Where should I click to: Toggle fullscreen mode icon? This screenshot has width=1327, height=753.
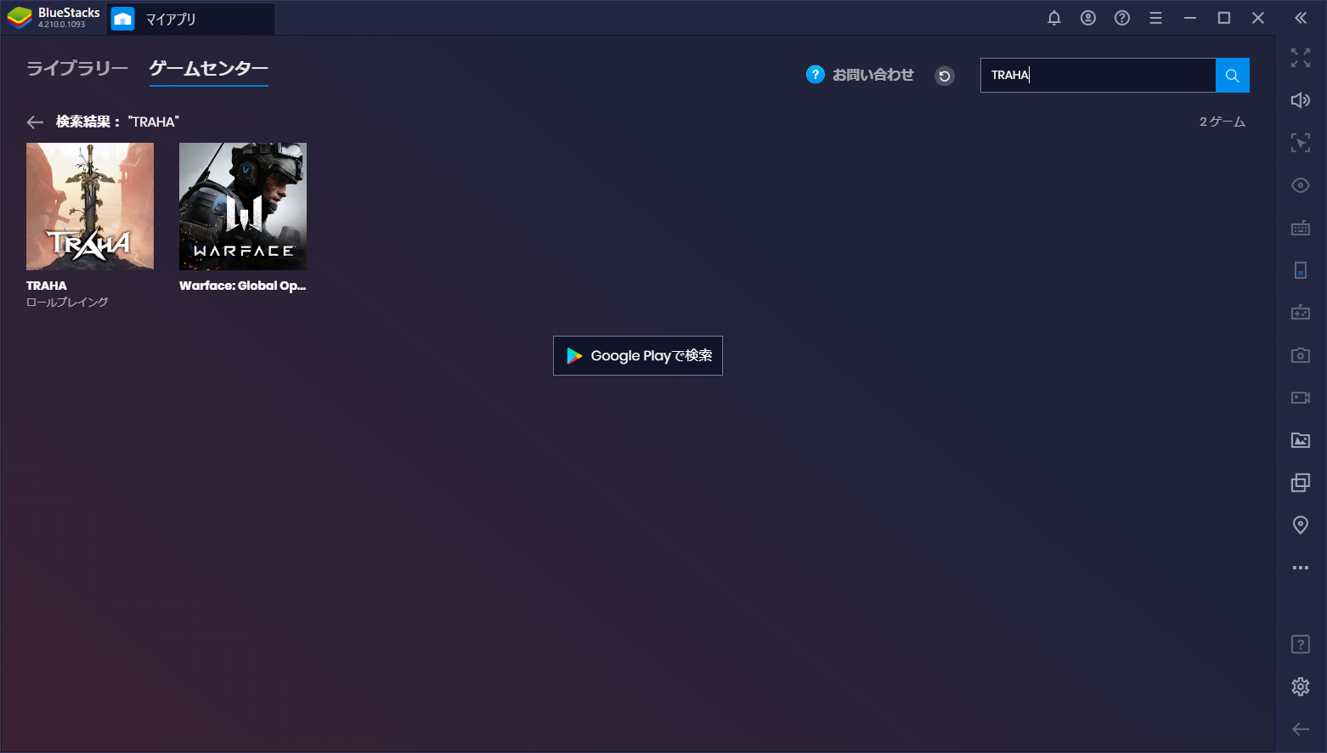1301,58
